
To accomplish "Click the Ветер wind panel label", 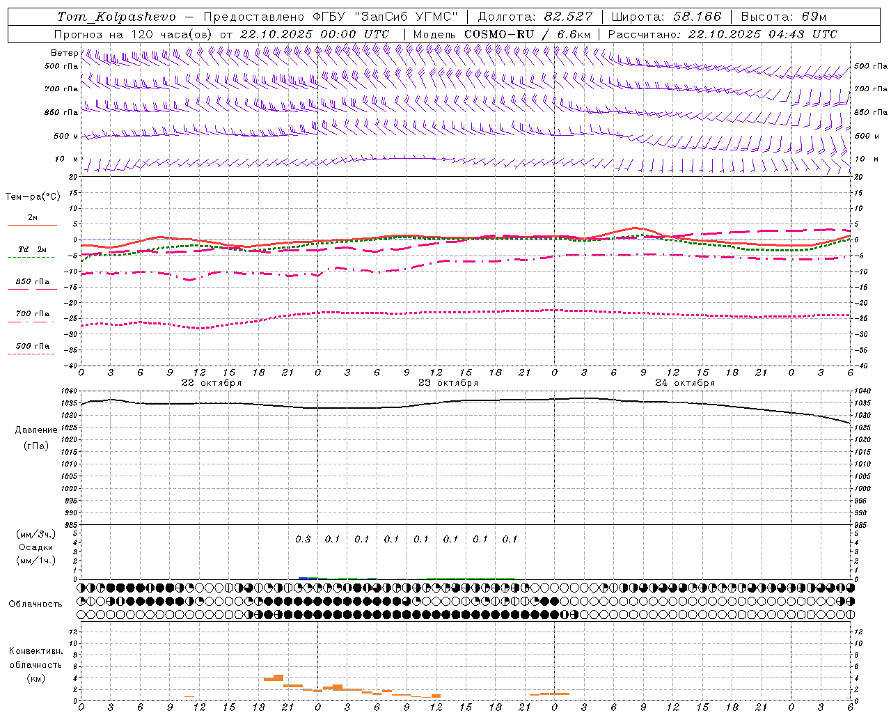I will point(64,53).
